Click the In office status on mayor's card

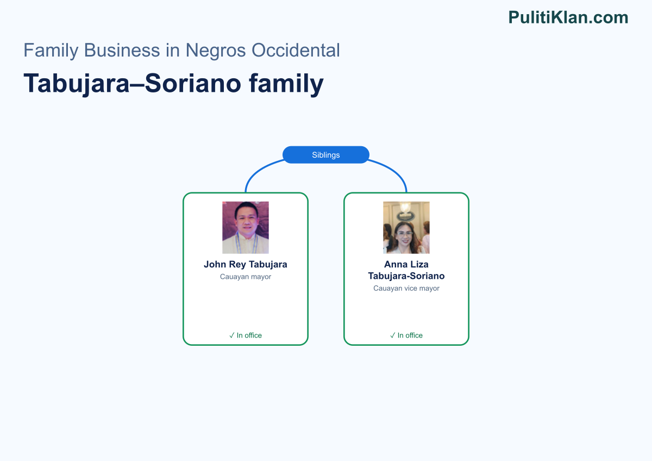click(x=246, y=335)
